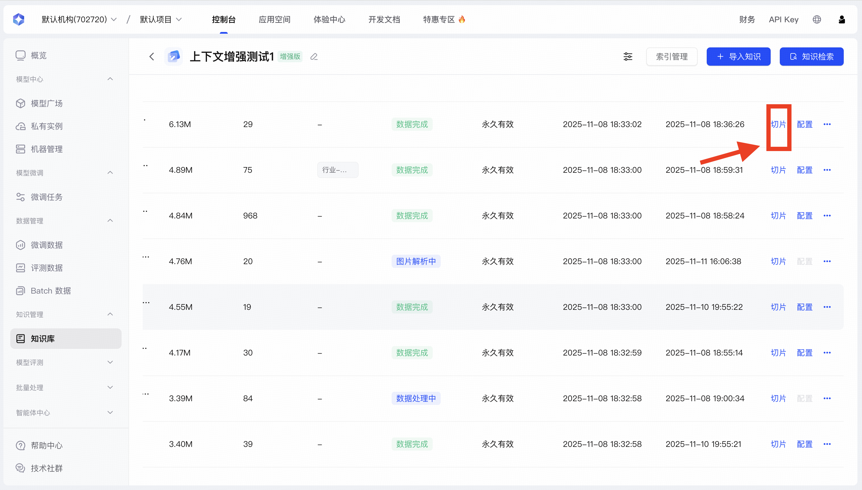Click the back arrow beside knowledge base title
The height and width of the screenshot is (490, 862).
[152, 57]
